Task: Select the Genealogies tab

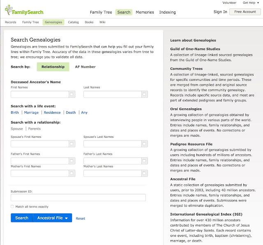Action: 53,22
